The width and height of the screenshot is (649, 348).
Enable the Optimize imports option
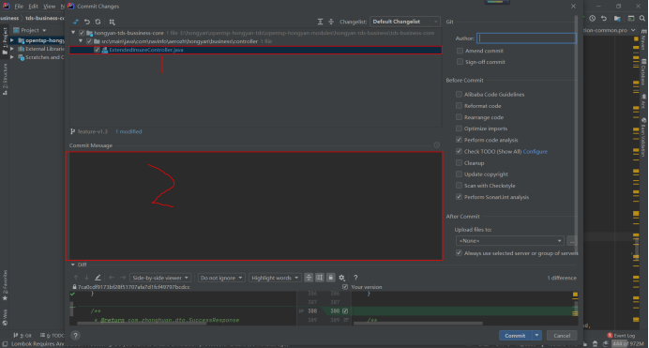[459, 129]
